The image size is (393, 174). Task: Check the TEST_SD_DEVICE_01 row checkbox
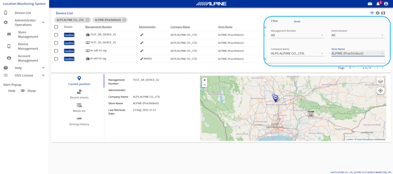pos(56,43)
